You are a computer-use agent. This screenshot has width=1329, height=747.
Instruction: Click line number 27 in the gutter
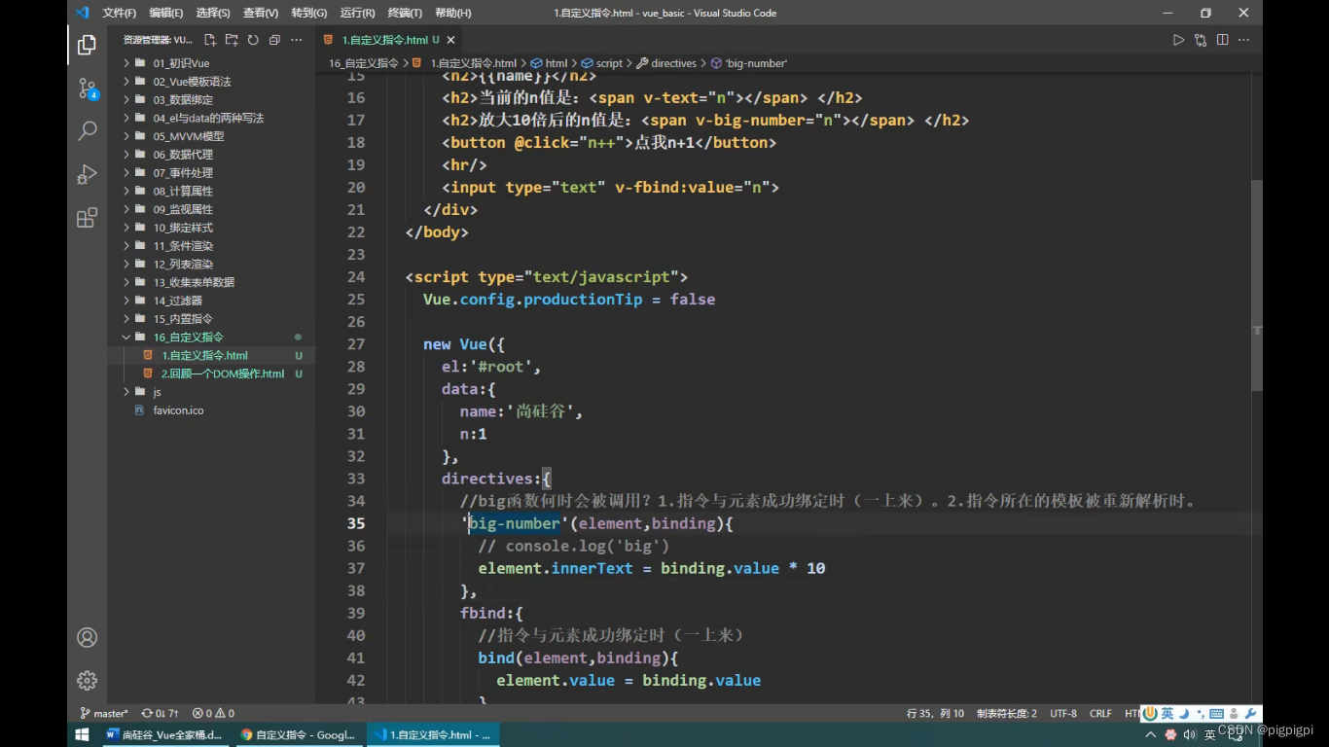tap(355, 344)
